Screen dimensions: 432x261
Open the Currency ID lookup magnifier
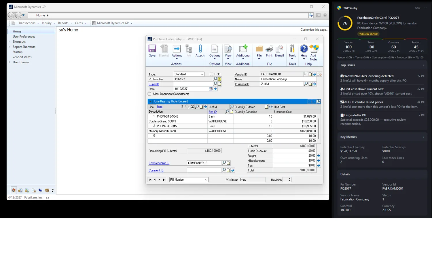[x=306, y=84]
